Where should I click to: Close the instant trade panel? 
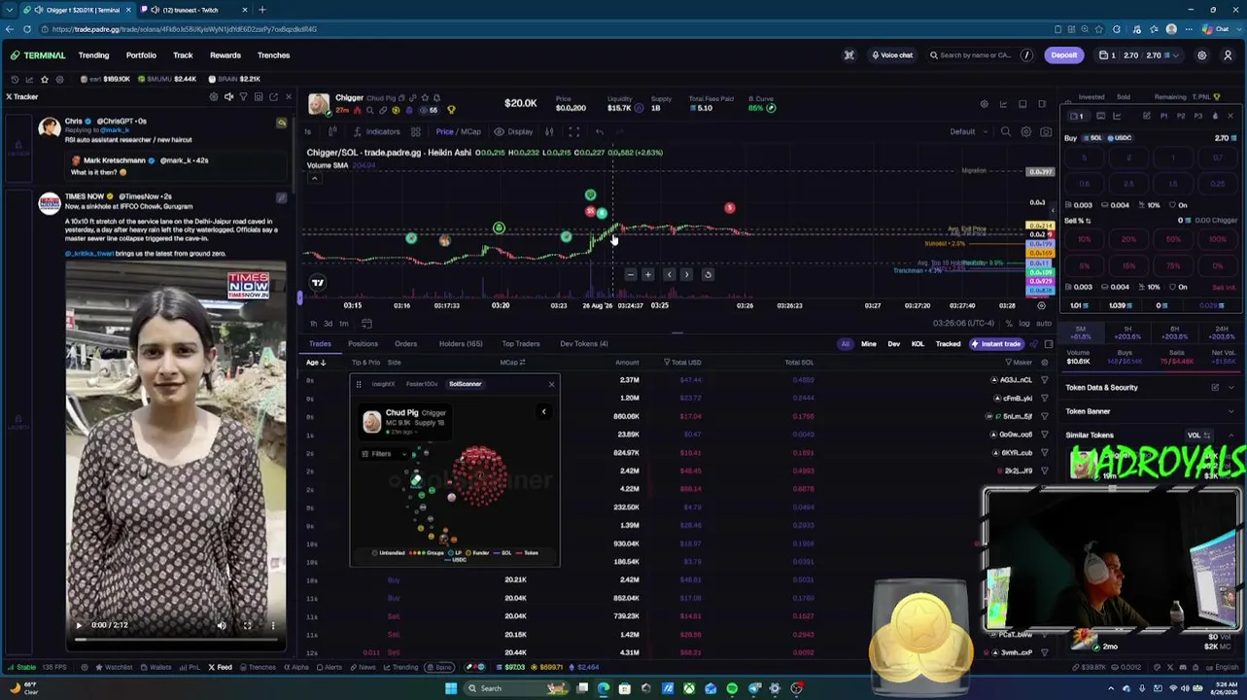(1230, 116)
